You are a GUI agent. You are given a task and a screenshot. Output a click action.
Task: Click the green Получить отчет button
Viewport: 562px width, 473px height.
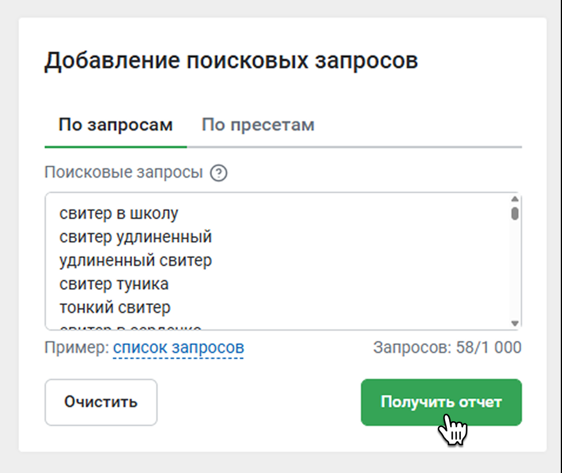click(441, 402)
